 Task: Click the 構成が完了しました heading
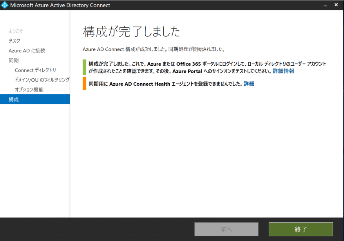pos(131,31)
